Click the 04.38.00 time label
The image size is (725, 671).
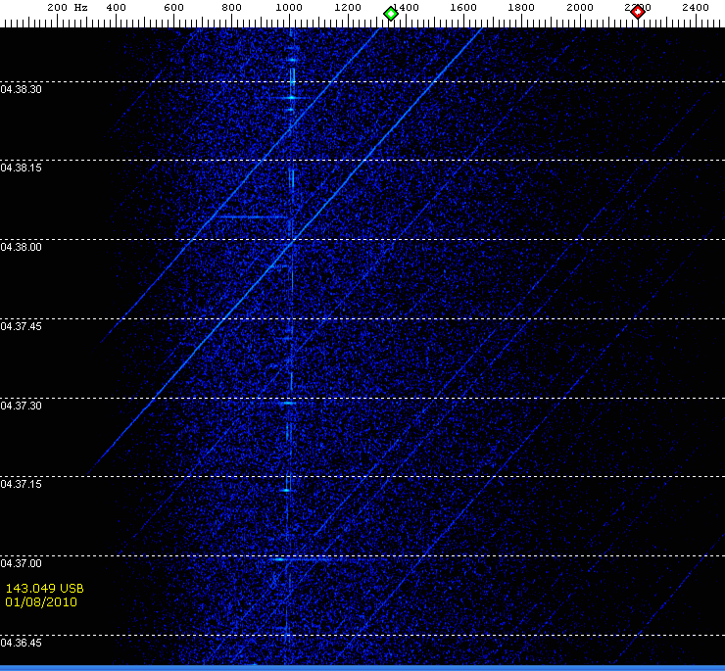(x=21, y=247)
